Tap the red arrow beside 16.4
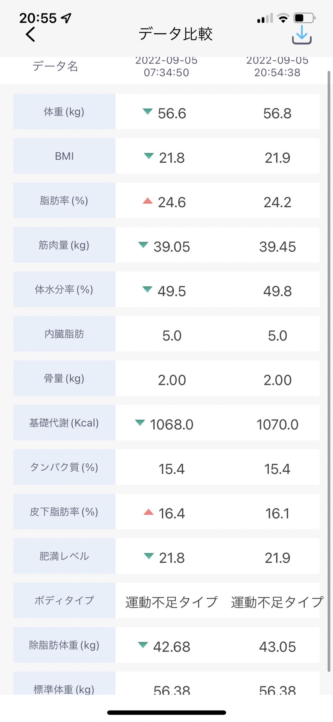The image size is (333, 722). pos(149,512)
